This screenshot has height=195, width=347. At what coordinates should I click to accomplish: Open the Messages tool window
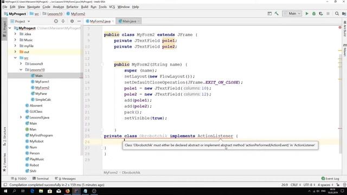65,178
